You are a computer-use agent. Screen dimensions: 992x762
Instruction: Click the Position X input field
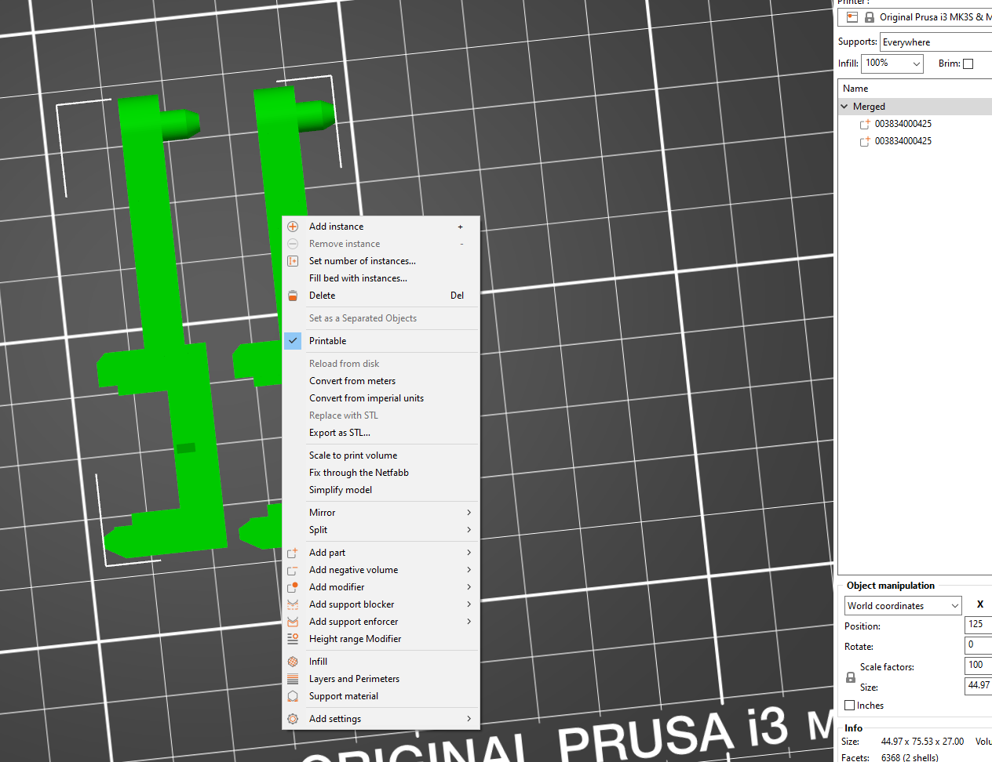(979, 625)
